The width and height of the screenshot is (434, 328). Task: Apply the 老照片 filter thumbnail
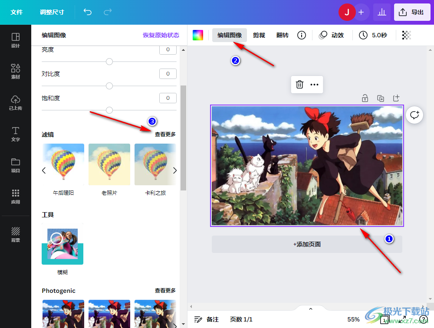point(109,164)
